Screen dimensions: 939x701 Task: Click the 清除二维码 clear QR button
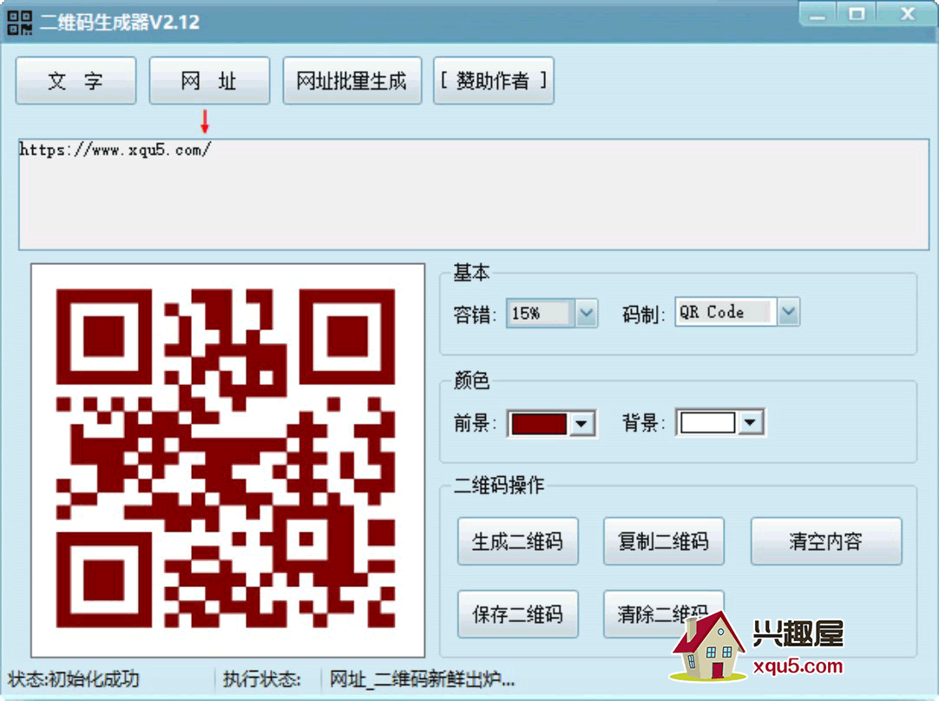point(664,614)
